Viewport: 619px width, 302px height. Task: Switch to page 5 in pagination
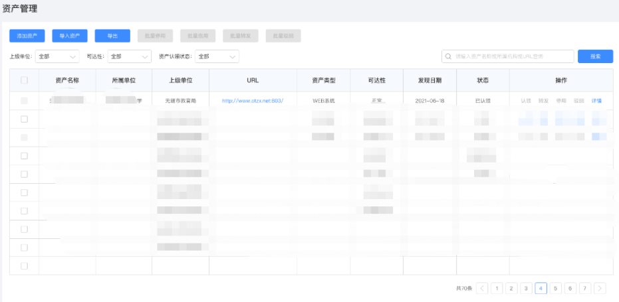coord(556,288)
